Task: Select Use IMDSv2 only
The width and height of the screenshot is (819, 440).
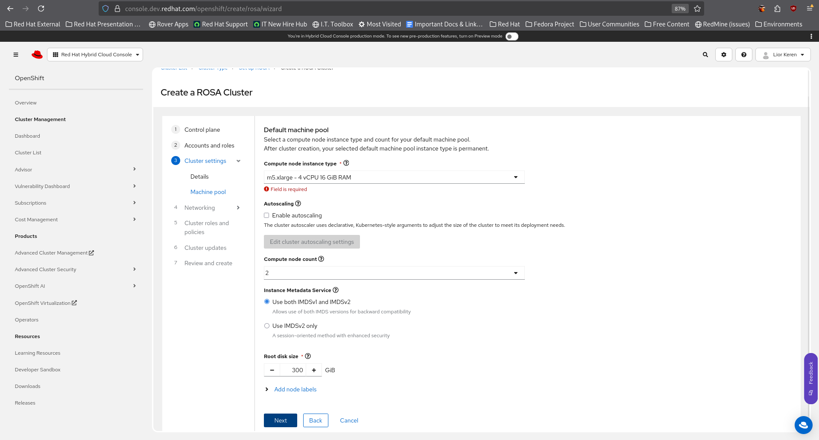Action: tap(267, 326)
